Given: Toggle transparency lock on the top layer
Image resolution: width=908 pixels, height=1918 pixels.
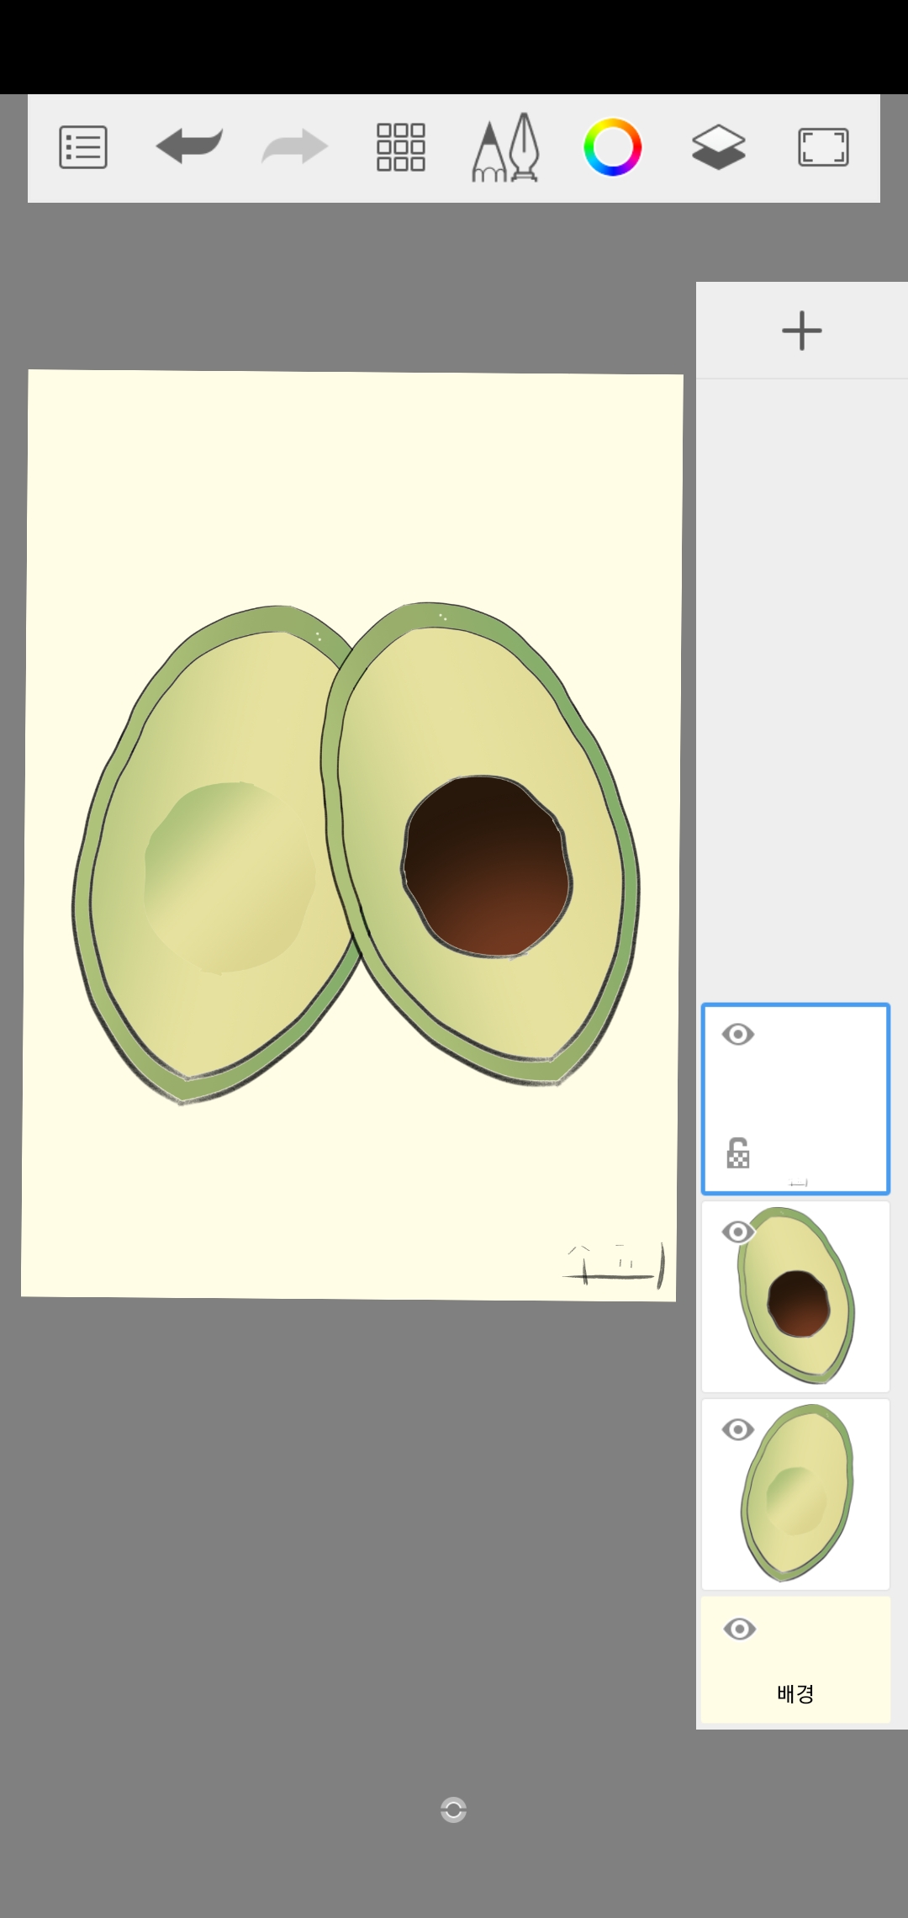Looking at the screenshot, I should (738, 1153).
